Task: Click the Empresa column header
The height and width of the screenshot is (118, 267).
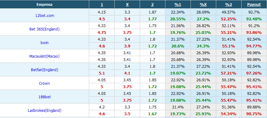Action: coord(44,5)
